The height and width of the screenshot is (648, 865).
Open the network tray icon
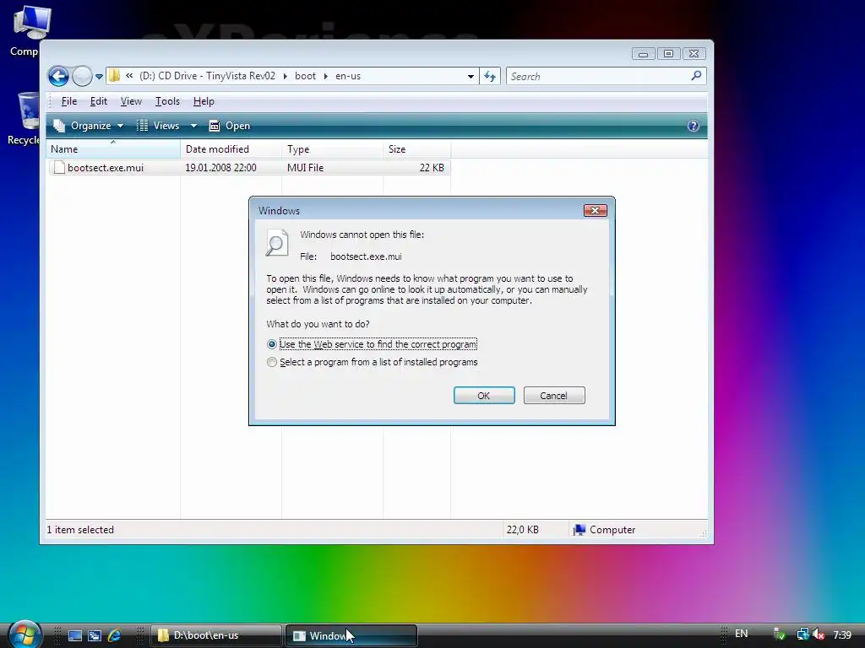click(802, 634)
